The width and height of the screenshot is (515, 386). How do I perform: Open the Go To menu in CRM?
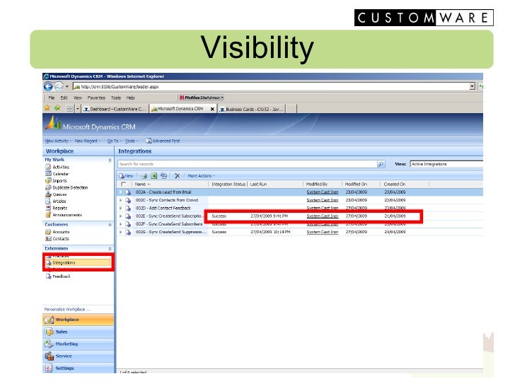point(115,141)
